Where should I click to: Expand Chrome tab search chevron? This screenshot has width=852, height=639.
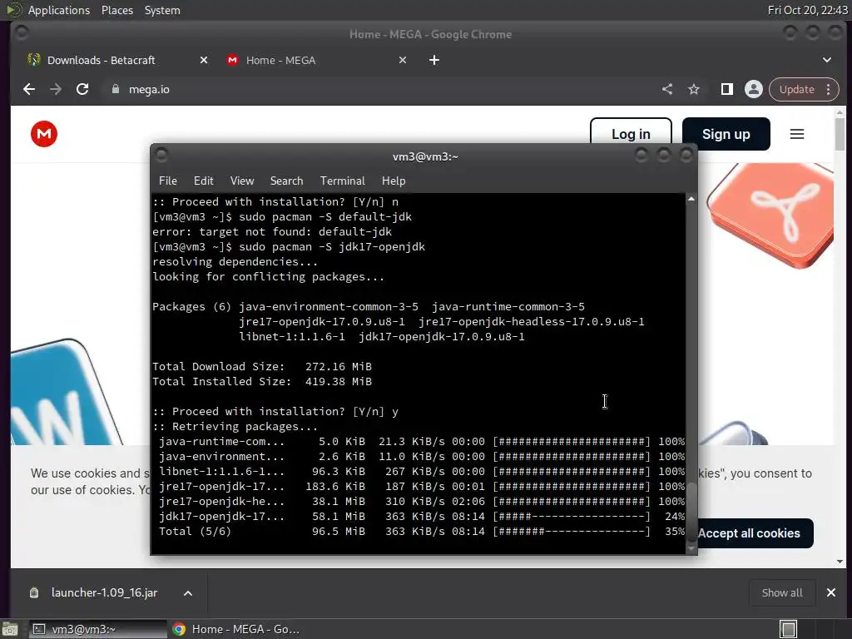(826, 60)
